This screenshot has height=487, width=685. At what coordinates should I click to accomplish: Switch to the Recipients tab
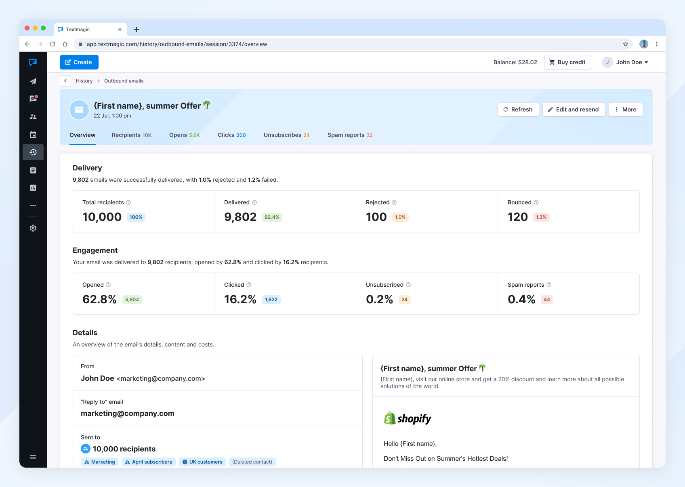click(x=131, y=135)
